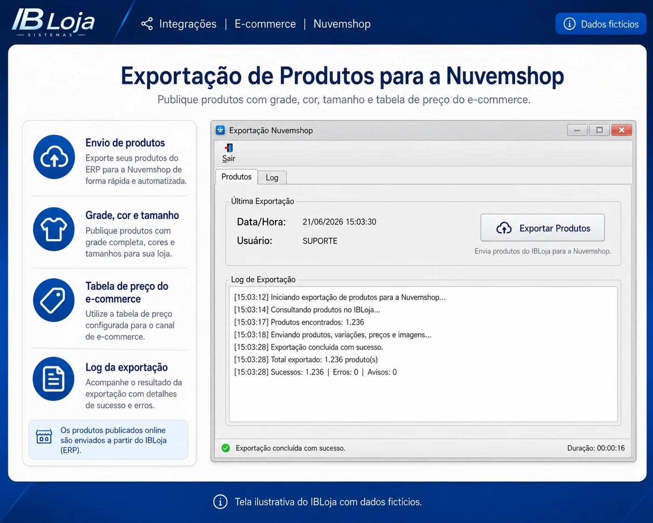Viewport: 653px width, 523px height.
Task: Click the date 21/06/2026 15:03:30 value
Action: point(340,222)
